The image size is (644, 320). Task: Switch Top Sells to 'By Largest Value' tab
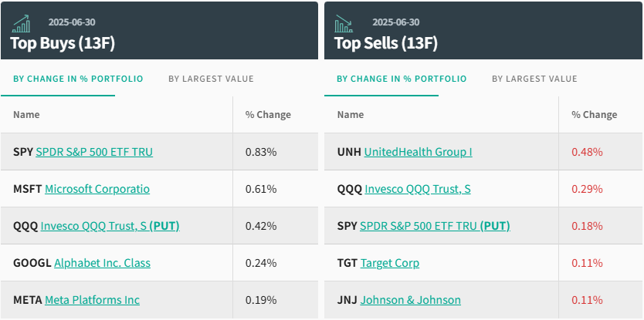click(534, 79)
